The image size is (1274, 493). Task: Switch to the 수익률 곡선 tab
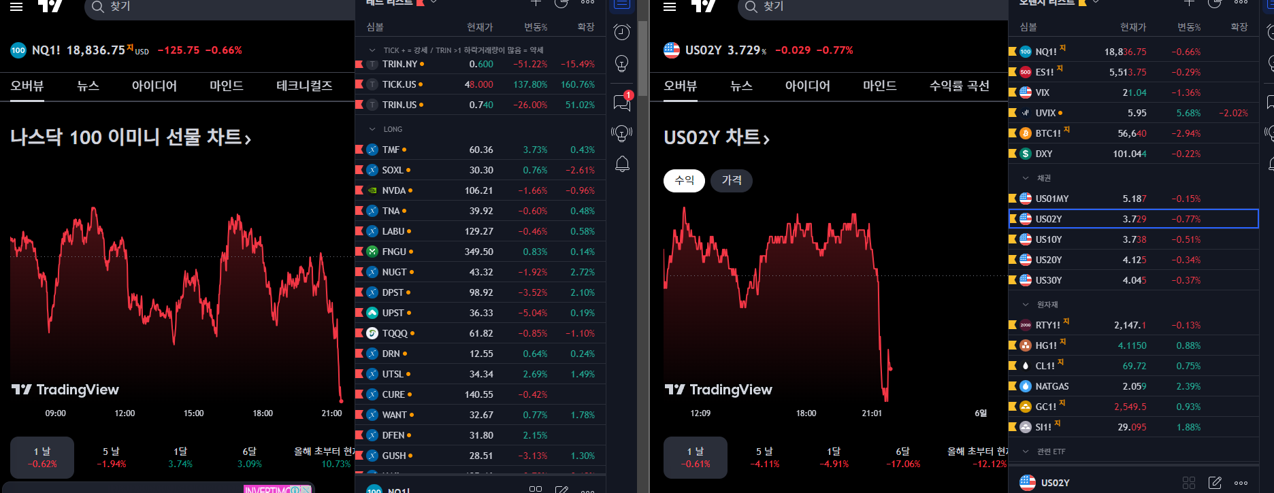(x=959, y=86)
